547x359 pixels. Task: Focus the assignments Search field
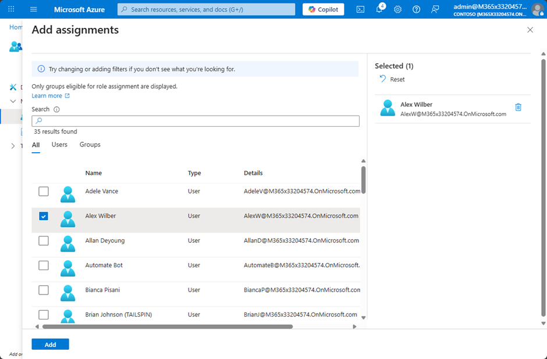196,121
